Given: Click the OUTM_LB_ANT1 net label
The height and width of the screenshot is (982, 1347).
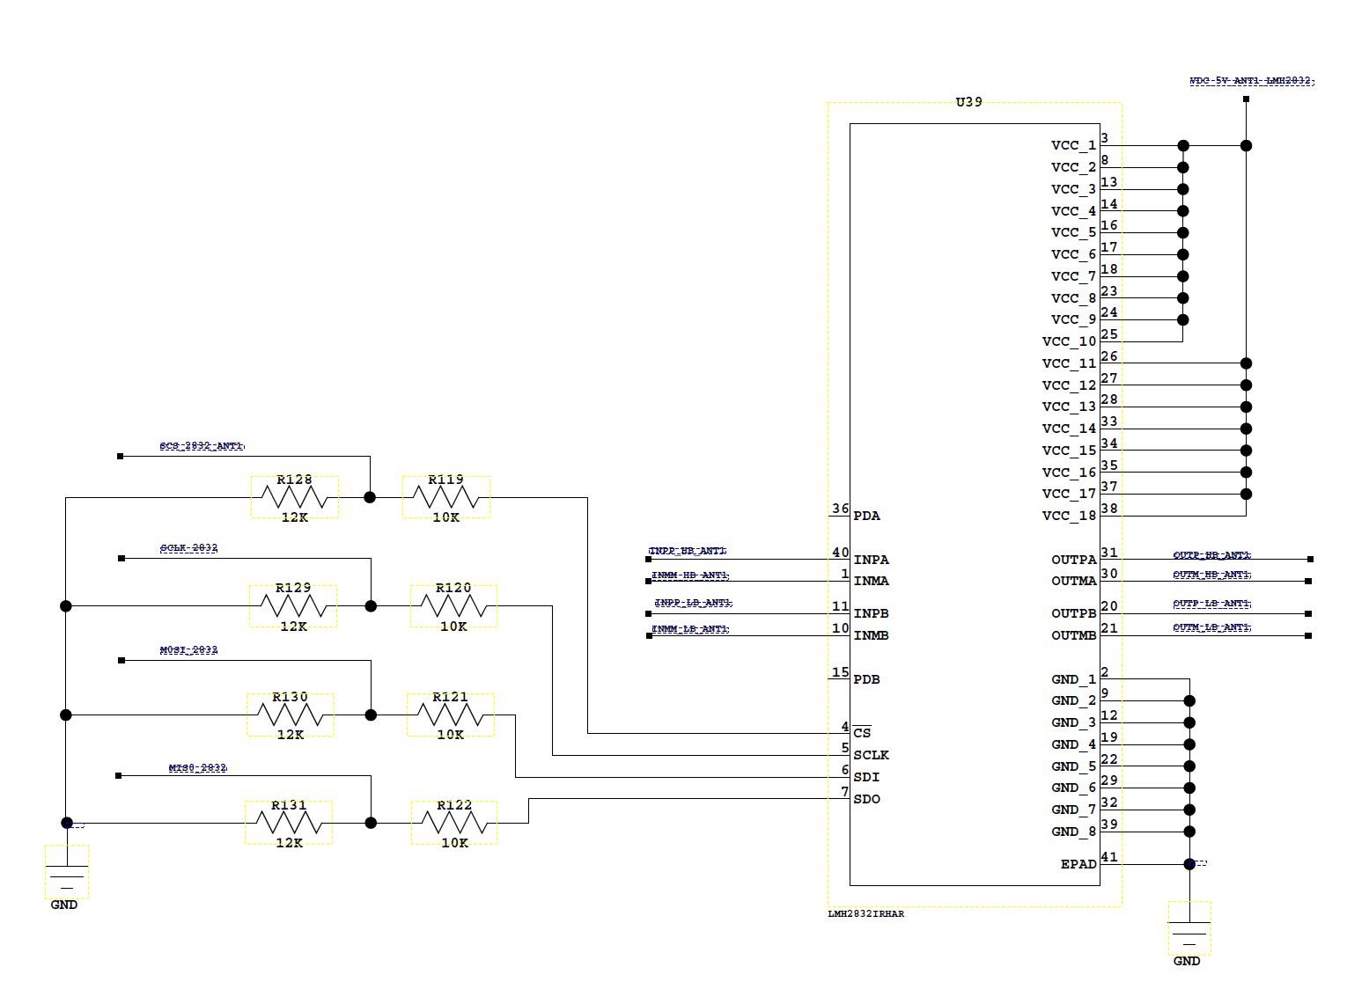Looking at the screenshot, I should click(1212, 627).
